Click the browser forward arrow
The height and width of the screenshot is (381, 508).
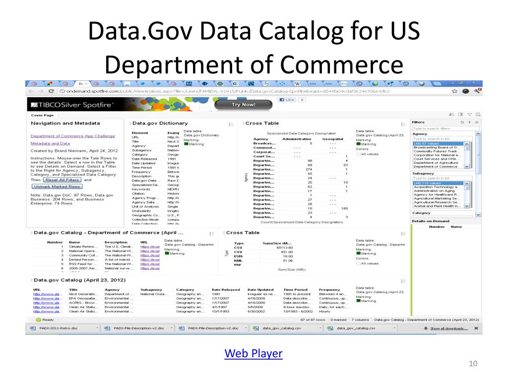(x=41, y=91)
